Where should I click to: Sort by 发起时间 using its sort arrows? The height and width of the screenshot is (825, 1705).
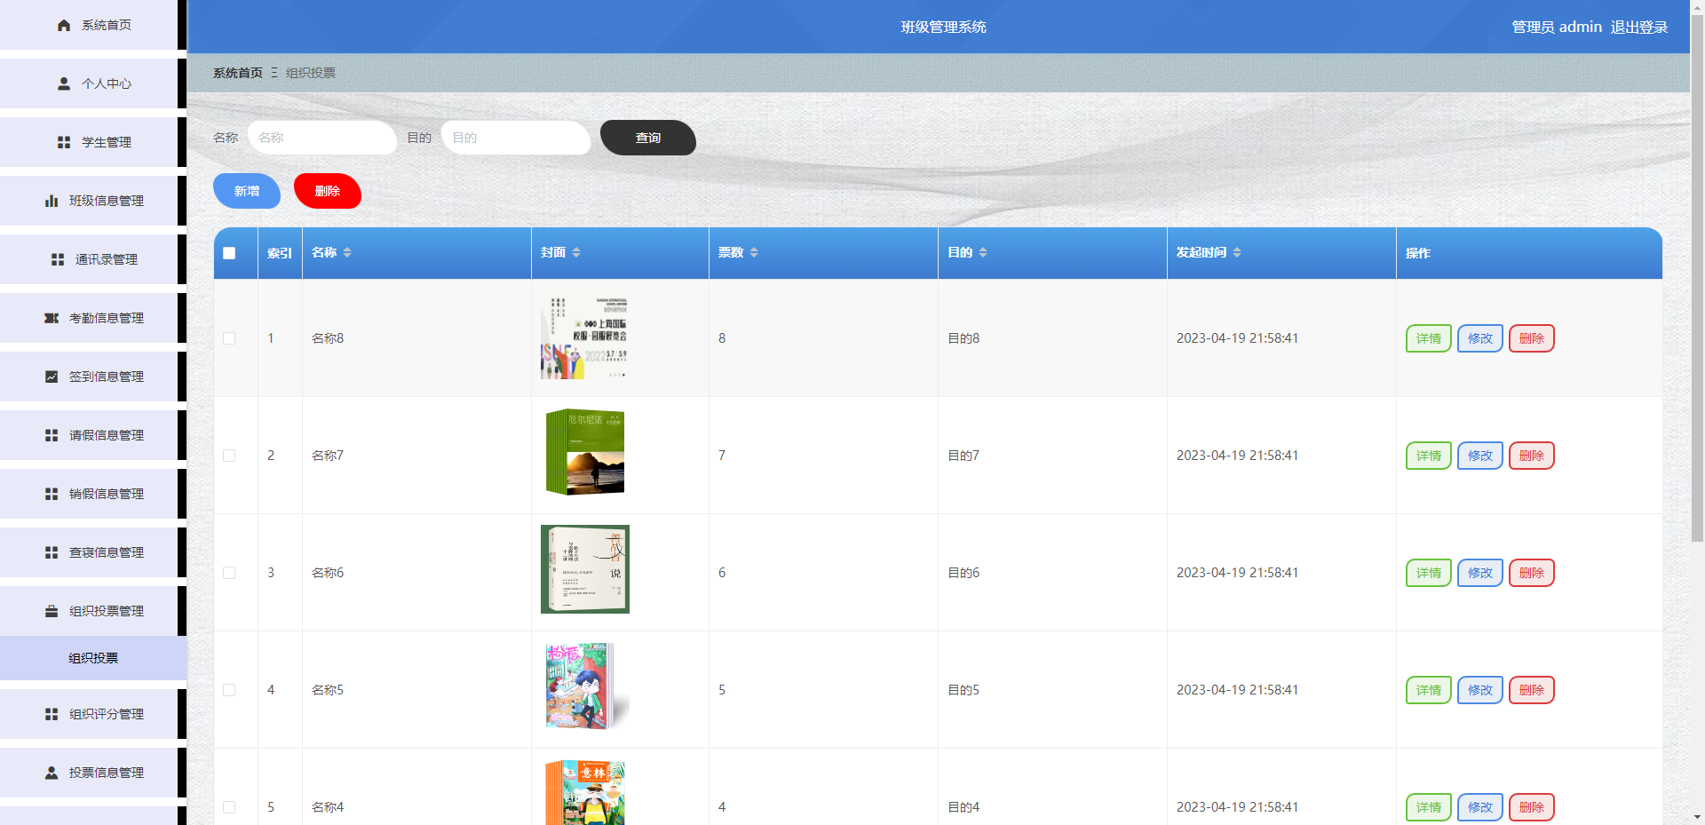(x=1237, y=253)
